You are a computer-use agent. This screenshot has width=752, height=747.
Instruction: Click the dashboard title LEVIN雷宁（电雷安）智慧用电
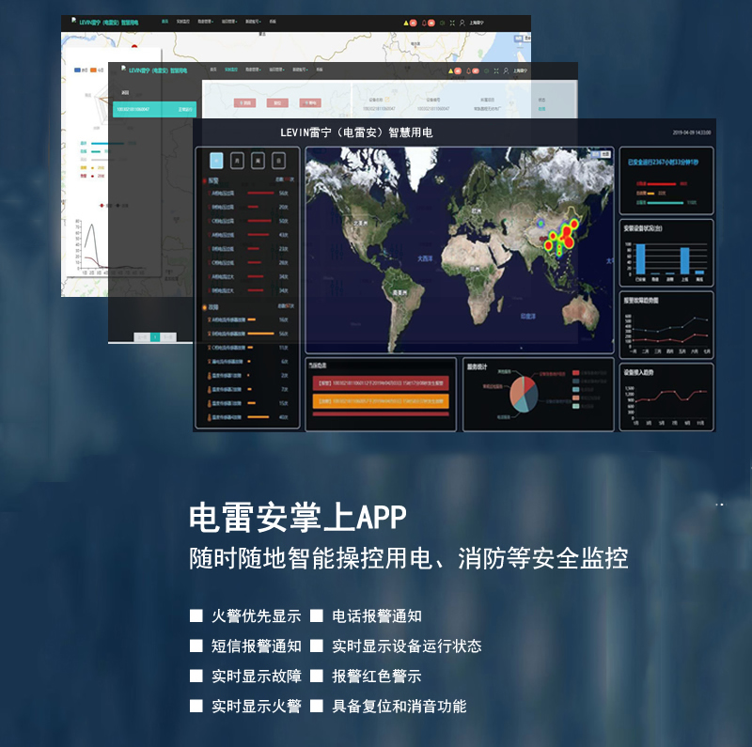tap(356, 132)
